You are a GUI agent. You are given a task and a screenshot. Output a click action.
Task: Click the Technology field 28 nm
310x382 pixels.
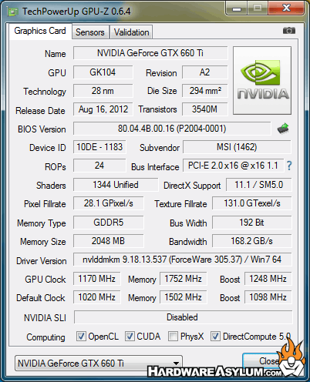click(103, 91)
